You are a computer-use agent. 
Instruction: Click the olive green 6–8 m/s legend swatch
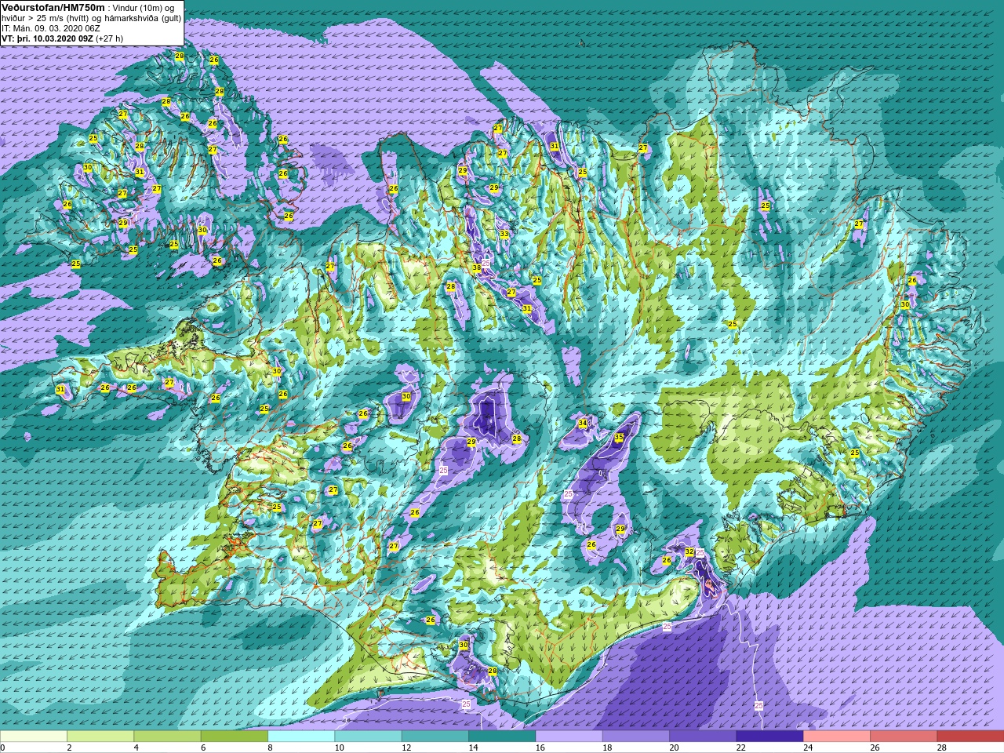pyautogui.click(x=235, y=737)
